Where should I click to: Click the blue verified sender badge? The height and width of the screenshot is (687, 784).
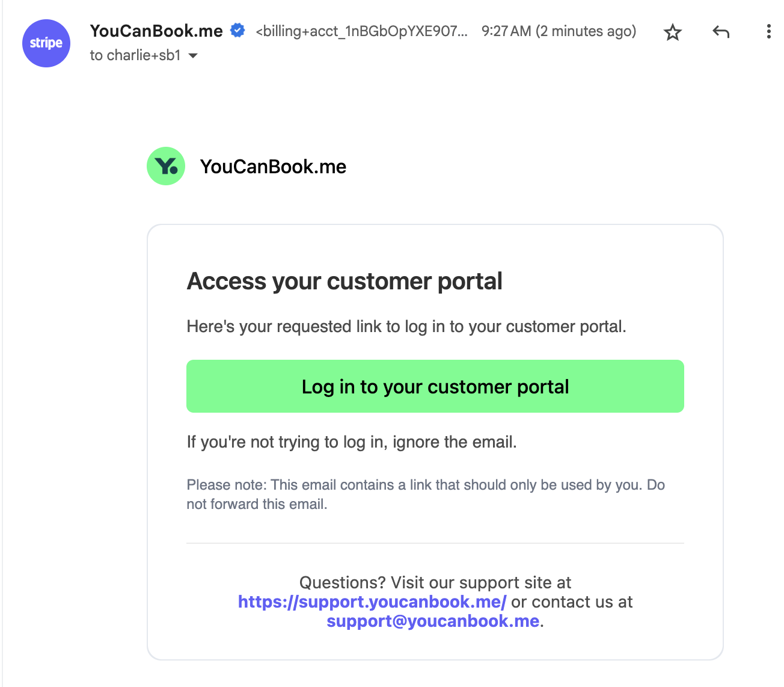pos(238,31)
